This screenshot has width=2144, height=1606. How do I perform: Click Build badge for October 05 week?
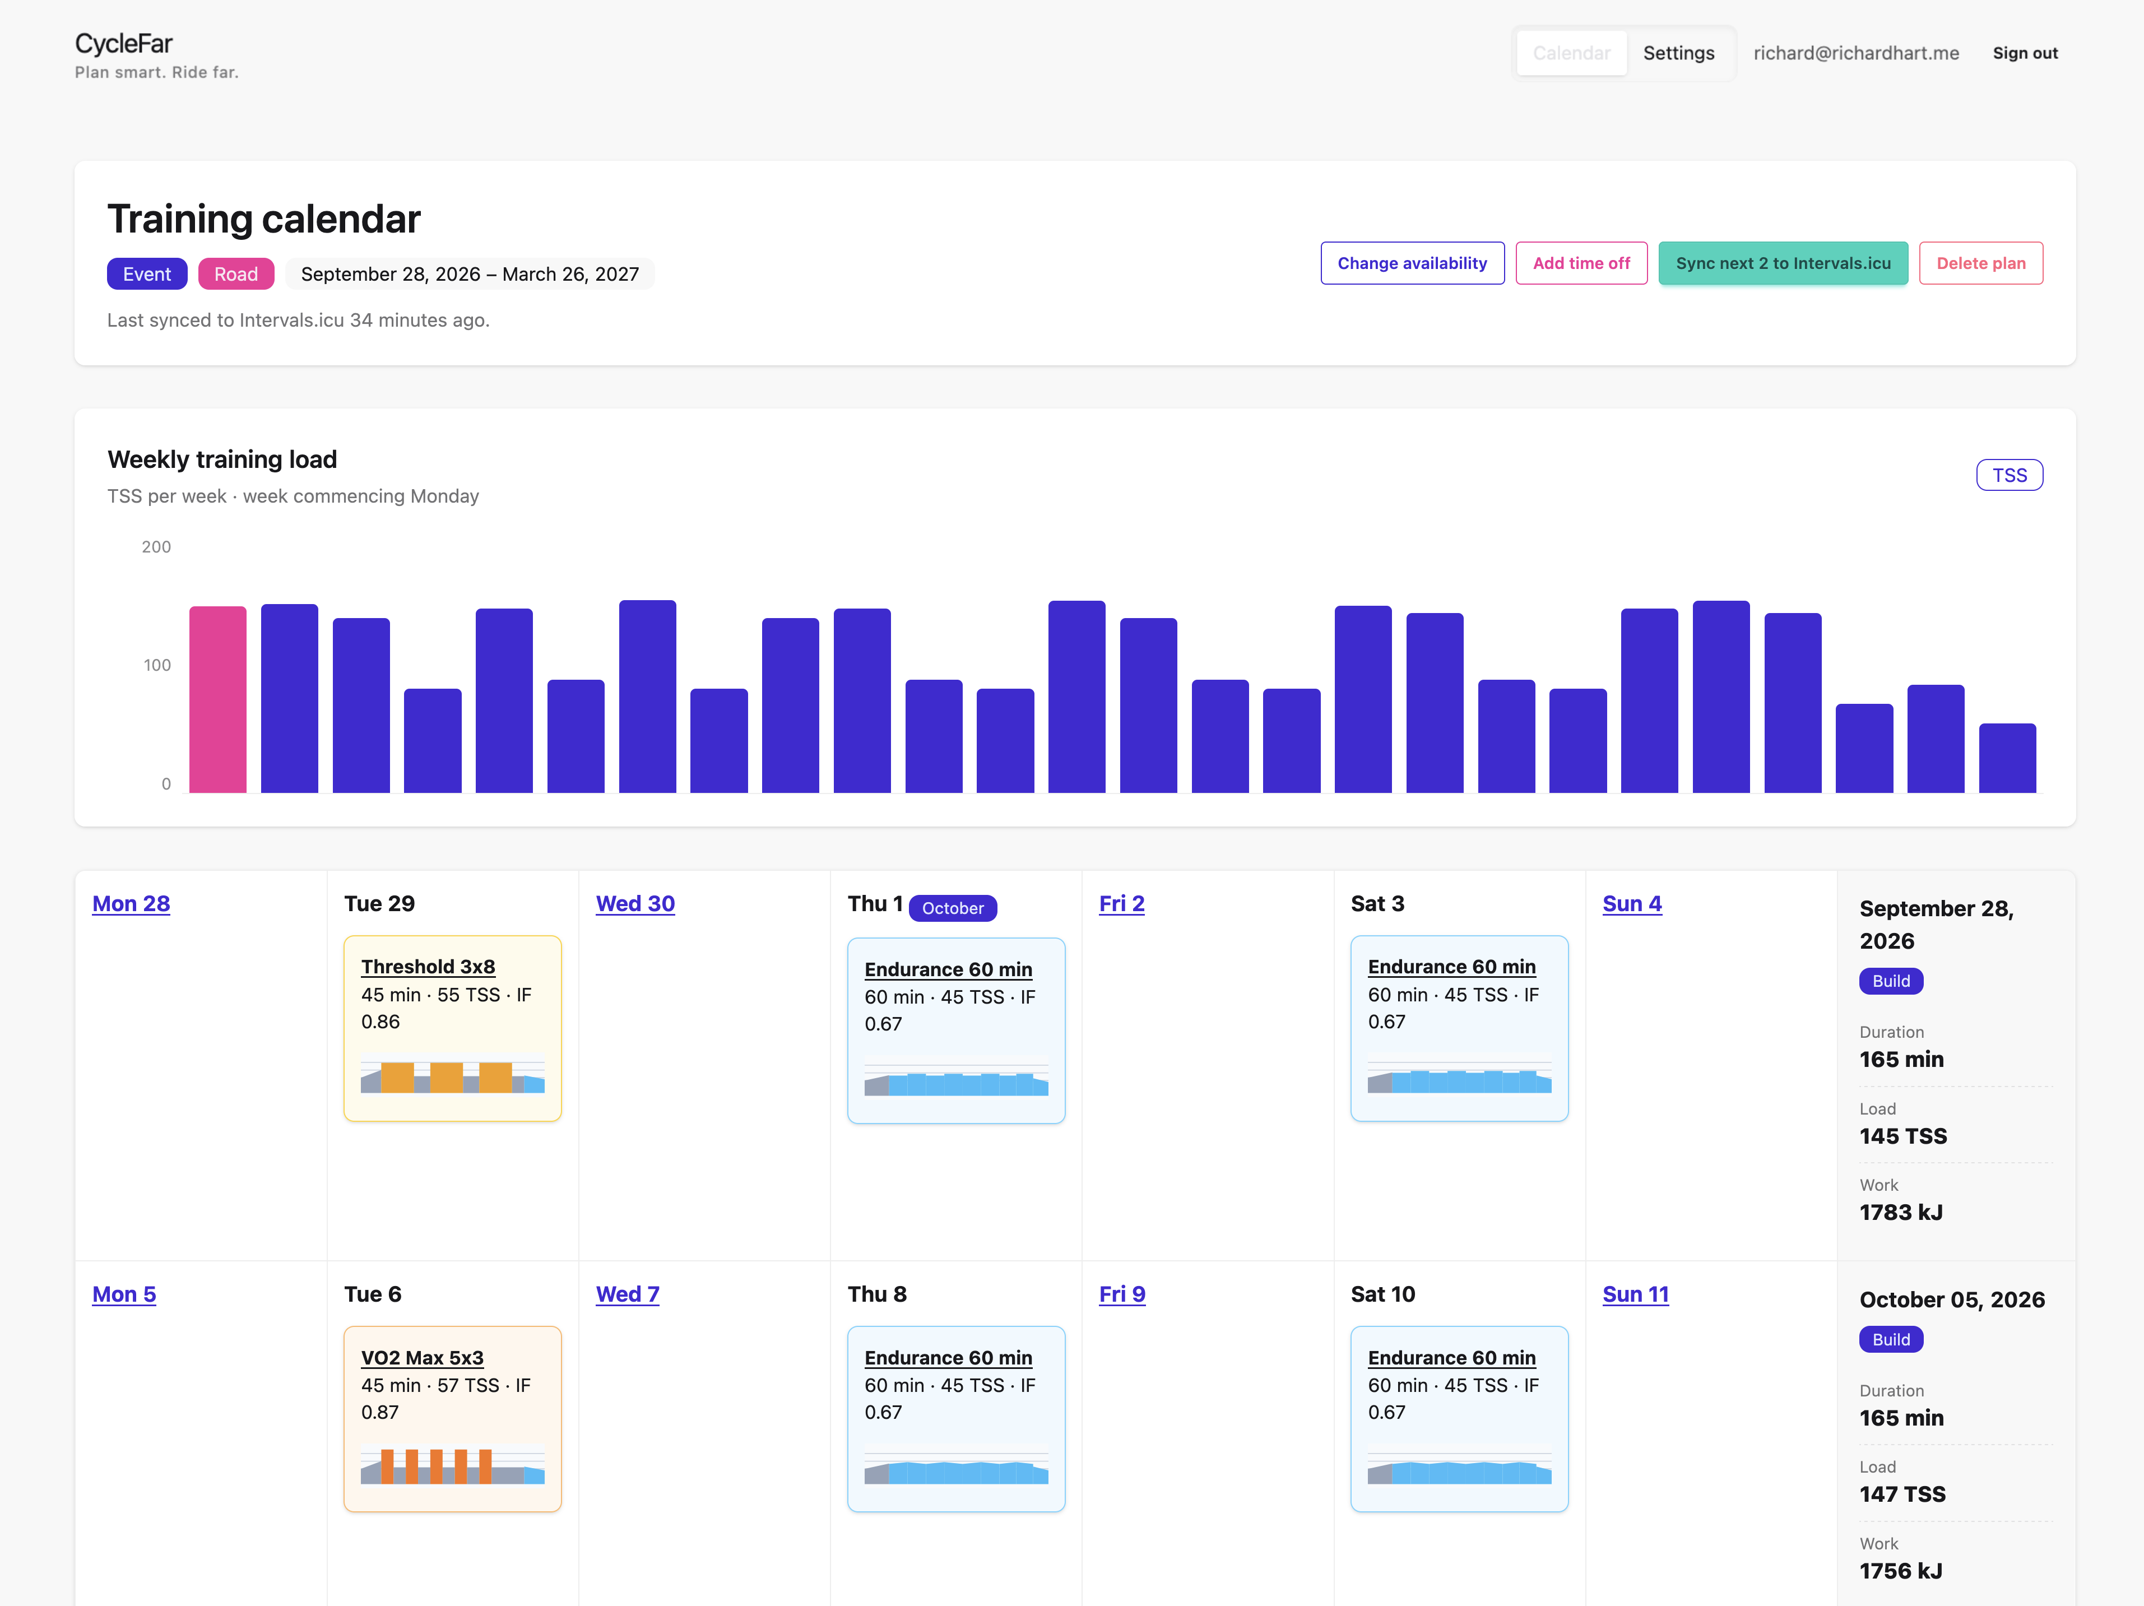[x=1891, y=1339]
